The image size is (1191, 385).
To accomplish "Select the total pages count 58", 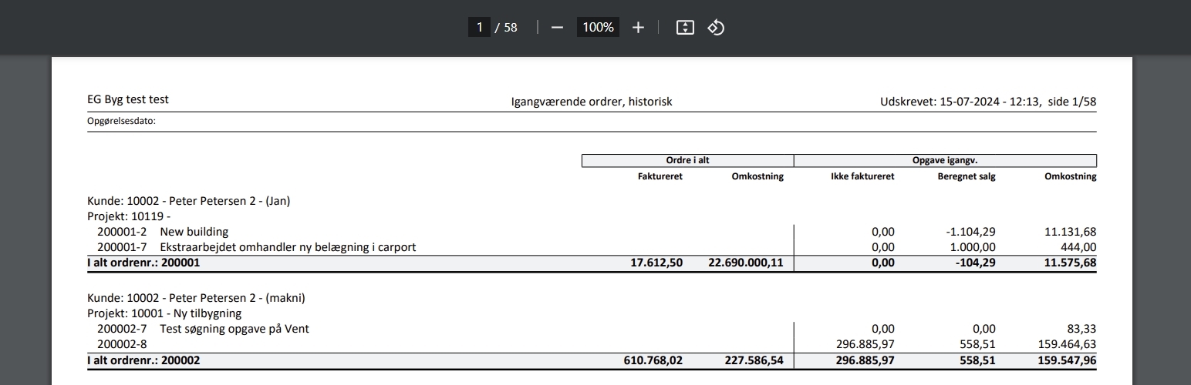I will (x=511, y=28).
